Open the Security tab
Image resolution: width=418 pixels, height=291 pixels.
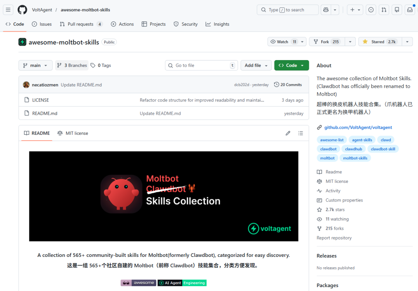pyautogui.click(x=185, y=24)
